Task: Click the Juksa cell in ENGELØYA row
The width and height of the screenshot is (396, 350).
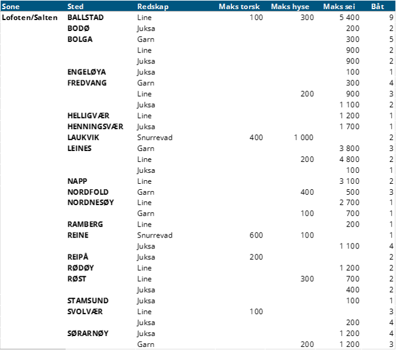Action: 146,72
